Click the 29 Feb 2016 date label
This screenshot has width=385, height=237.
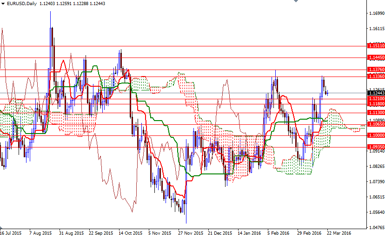click(309, 233)
